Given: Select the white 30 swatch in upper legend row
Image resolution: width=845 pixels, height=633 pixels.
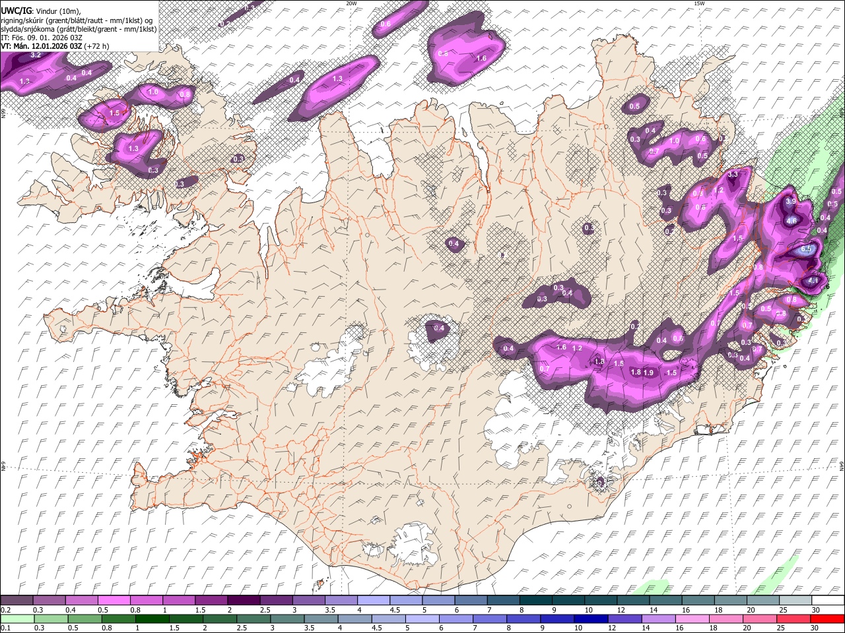Looking at the screenshot, I should click(827, 601).
